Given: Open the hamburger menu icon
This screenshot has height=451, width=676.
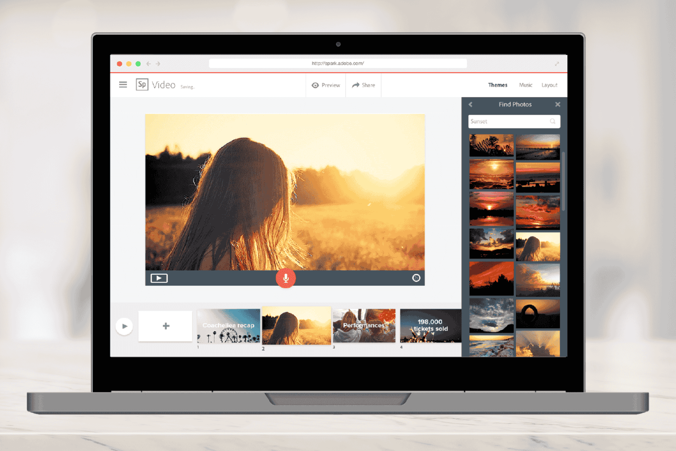Looking at the screenshot, I should pos(123,85).
